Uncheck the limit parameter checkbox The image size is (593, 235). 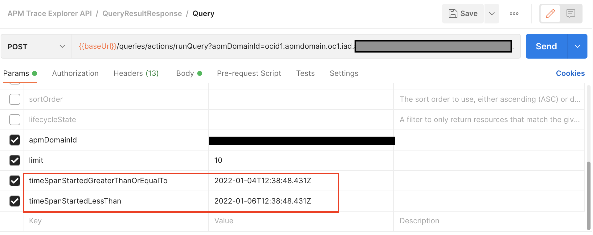pyautogui.click(x=15, y=160)
